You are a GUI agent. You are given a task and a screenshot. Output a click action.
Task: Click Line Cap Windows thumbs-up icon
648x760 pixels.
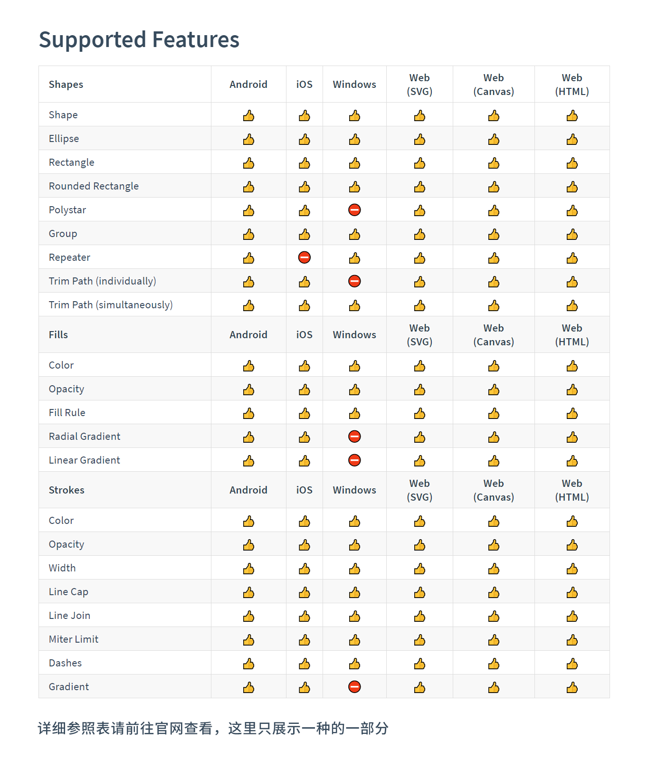354,592
